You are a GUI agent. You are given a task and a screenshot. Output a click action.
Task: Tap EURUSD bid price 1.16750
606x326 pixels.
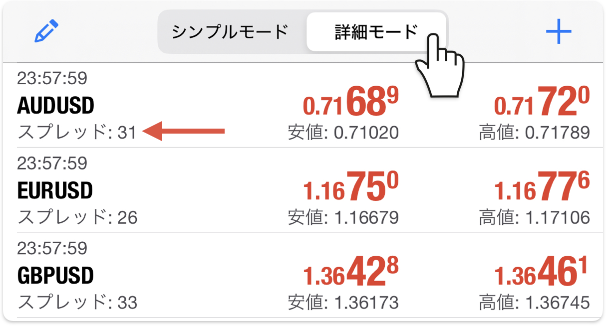pos(351,187)
